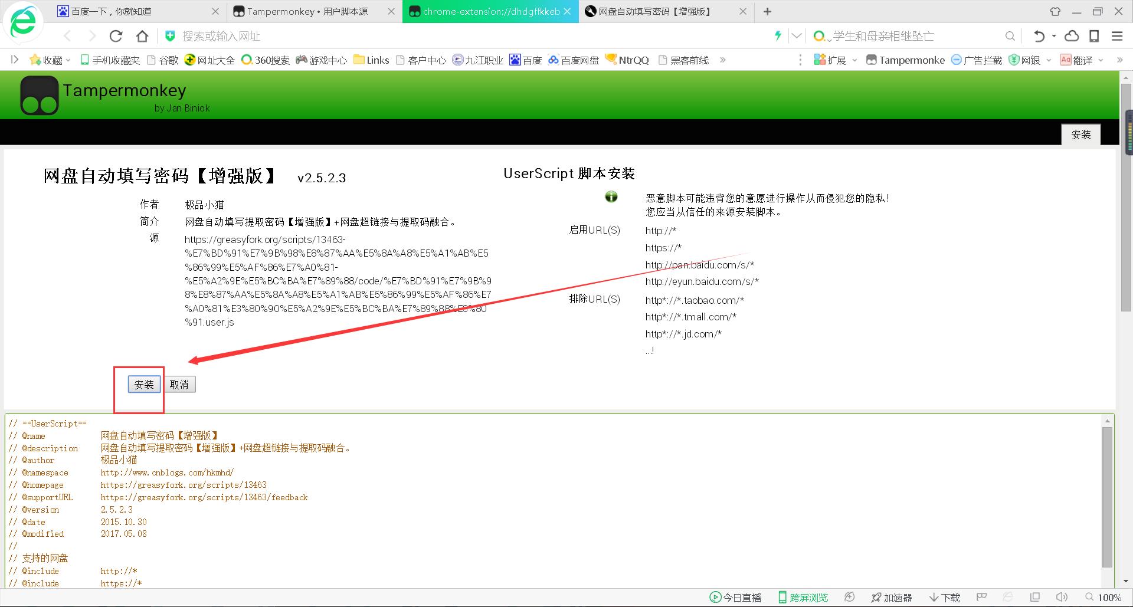The width and height of the screenshot is (1133, 607).
Task: Open the 加速器 accelerator in status bar
Action: tap(891, 597)
